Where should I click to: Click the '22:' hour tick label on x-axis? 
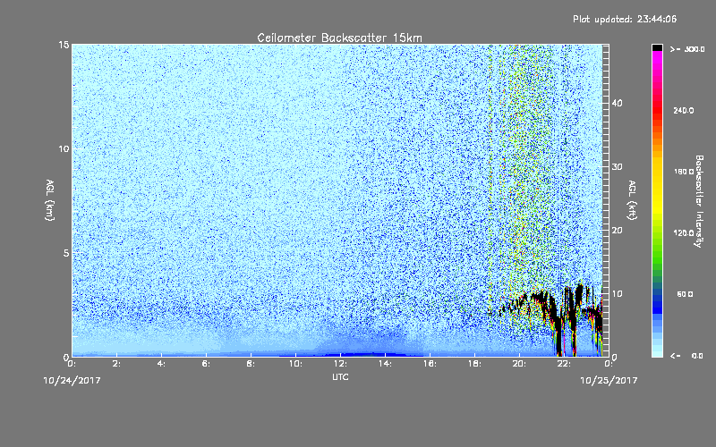[x=565, y=364]
